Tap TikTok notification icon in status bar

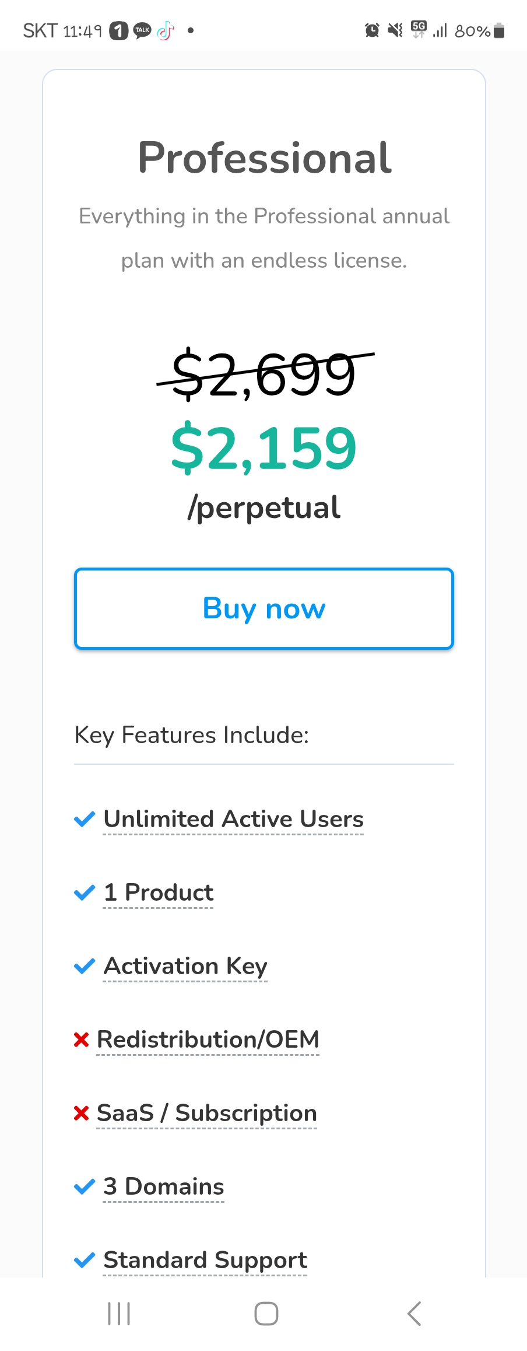(x=166, y=30)
